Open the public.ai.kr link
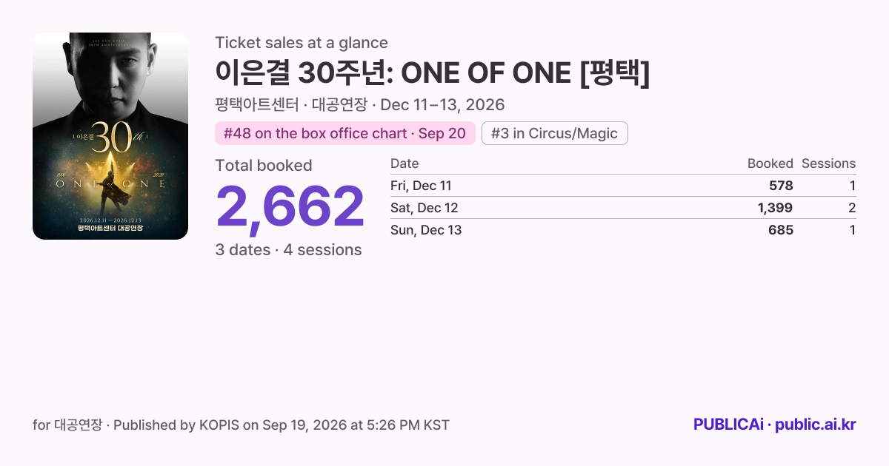The image size is (889, 466). [x=816, y=425]
